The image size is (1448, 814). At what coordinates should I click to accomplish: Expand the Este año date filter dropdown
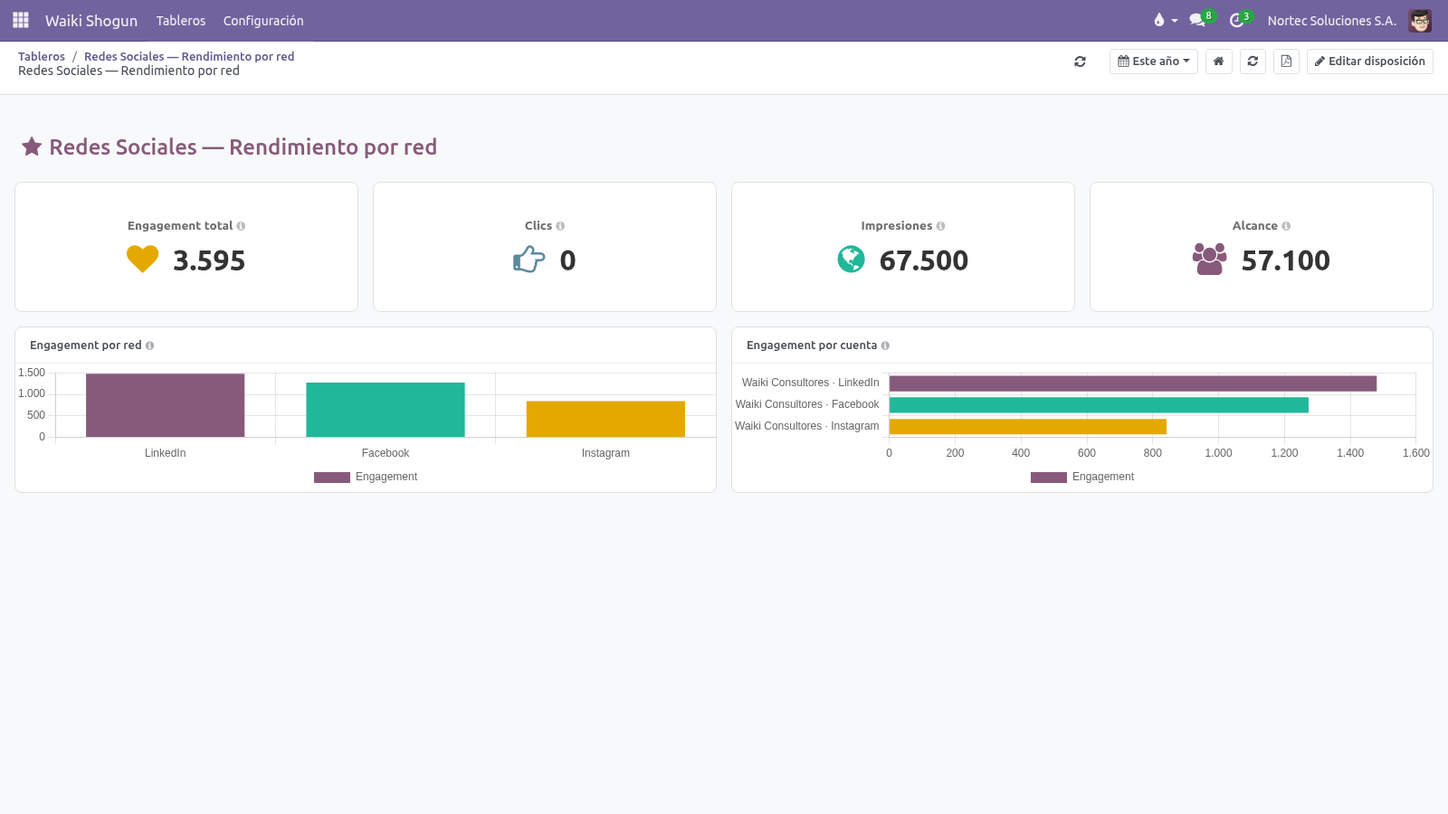click(1154, 62)
